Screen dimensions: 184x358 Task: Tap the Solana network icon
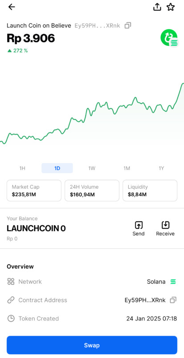click(x=173, y=282)
